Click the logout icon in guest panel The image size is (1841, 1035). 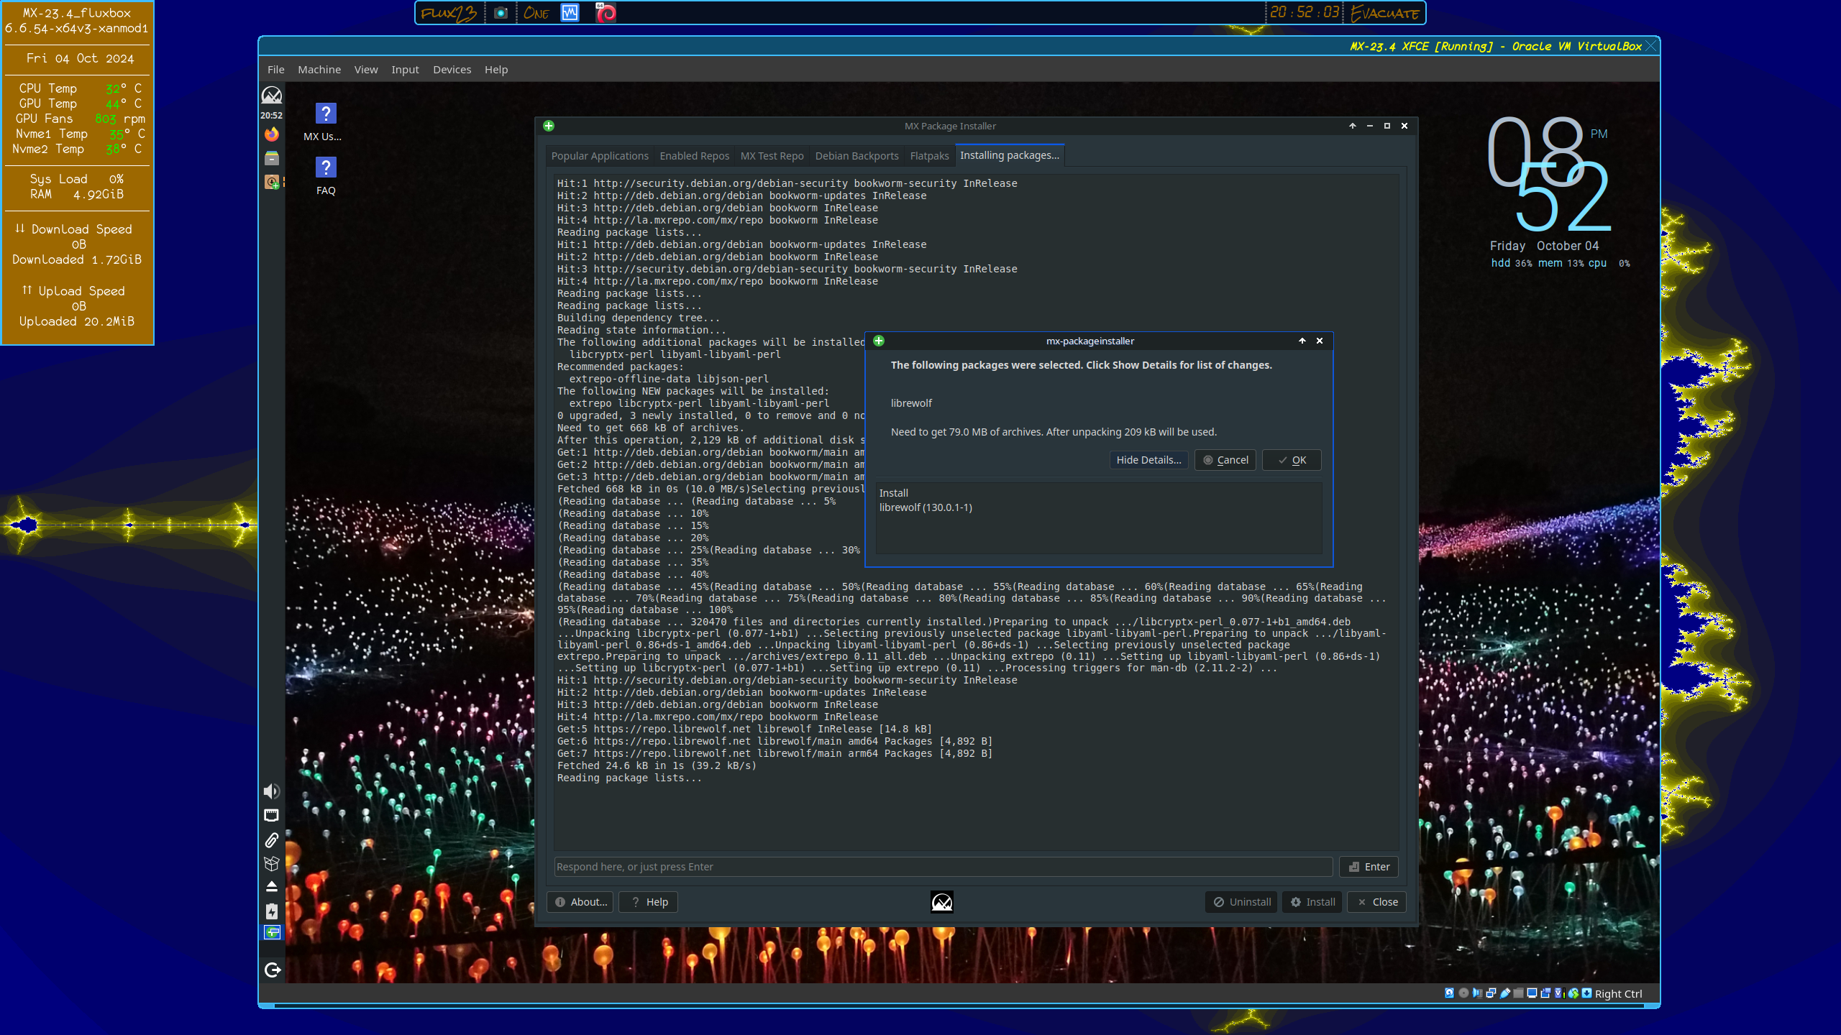point(272,970)
